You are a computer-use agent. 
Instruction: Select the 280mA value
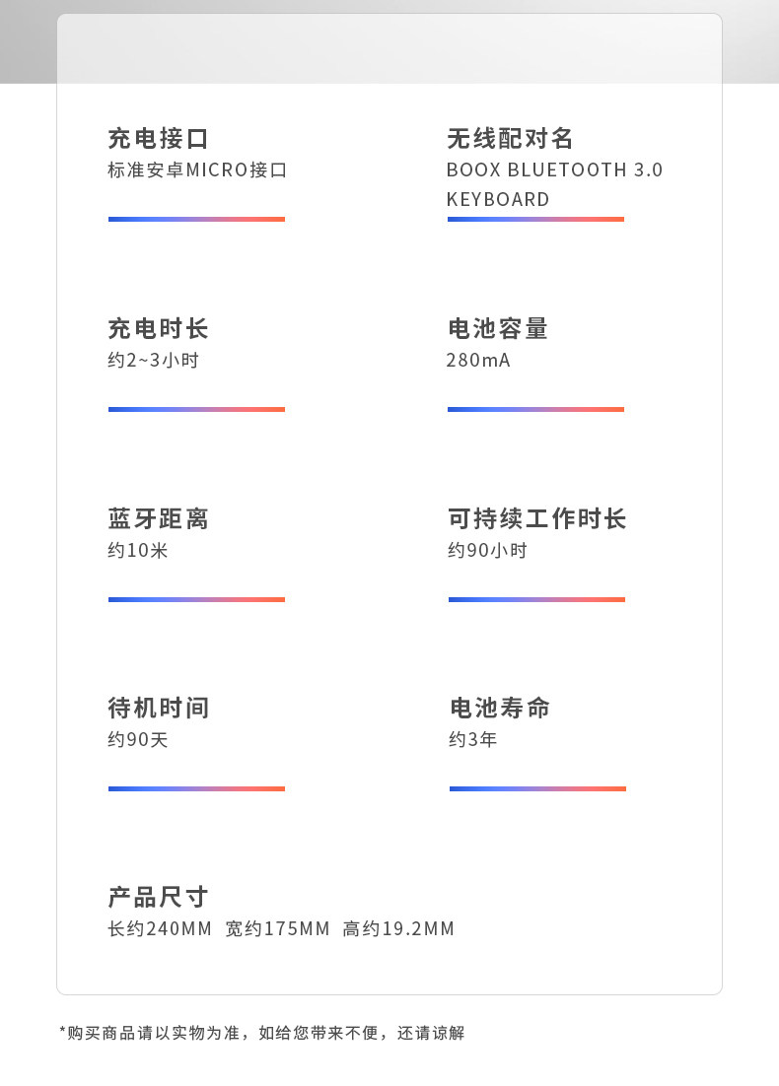[x=478, y=360]
